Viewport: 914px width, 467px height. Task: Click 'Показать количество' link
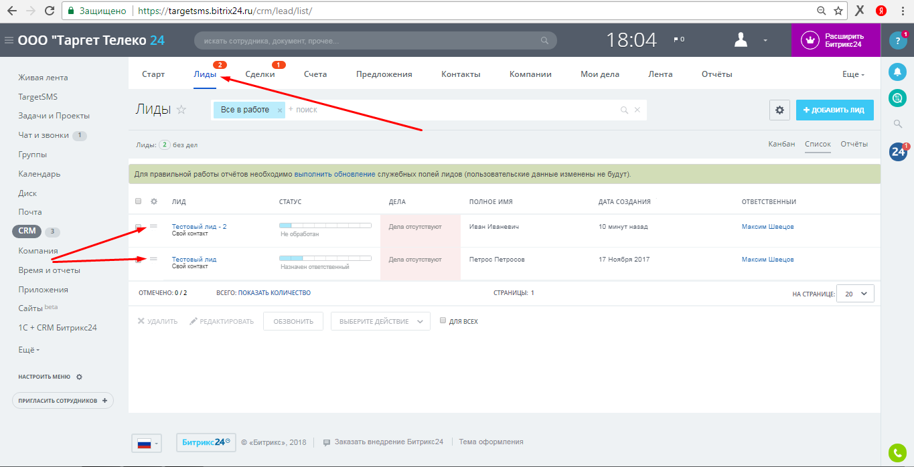(x=275, y=293)
